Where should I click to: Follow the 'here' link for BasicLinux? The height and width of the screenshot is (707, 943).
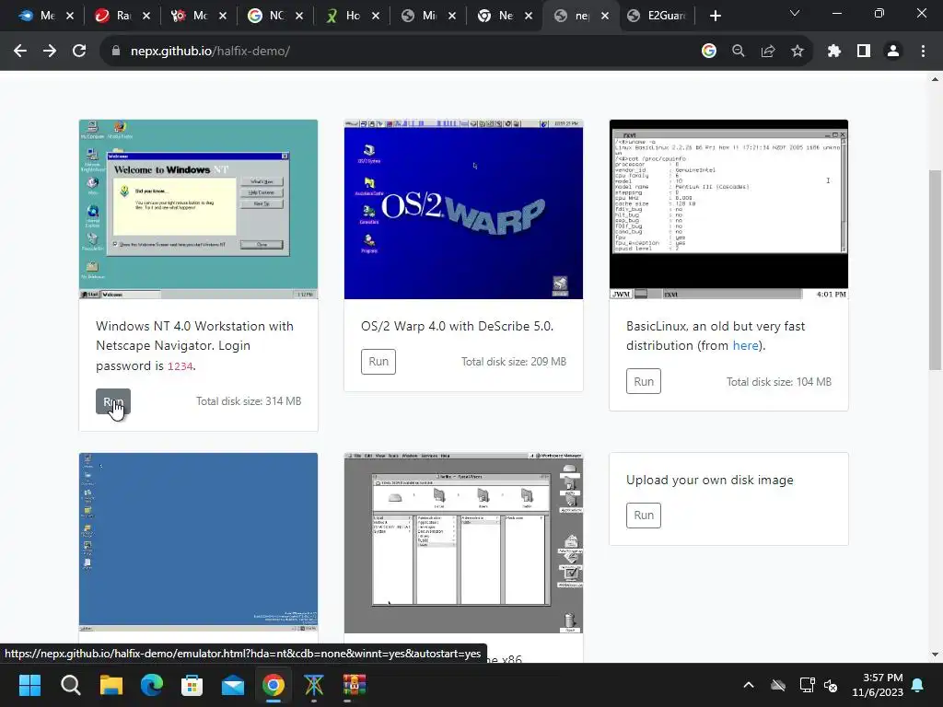745,346
